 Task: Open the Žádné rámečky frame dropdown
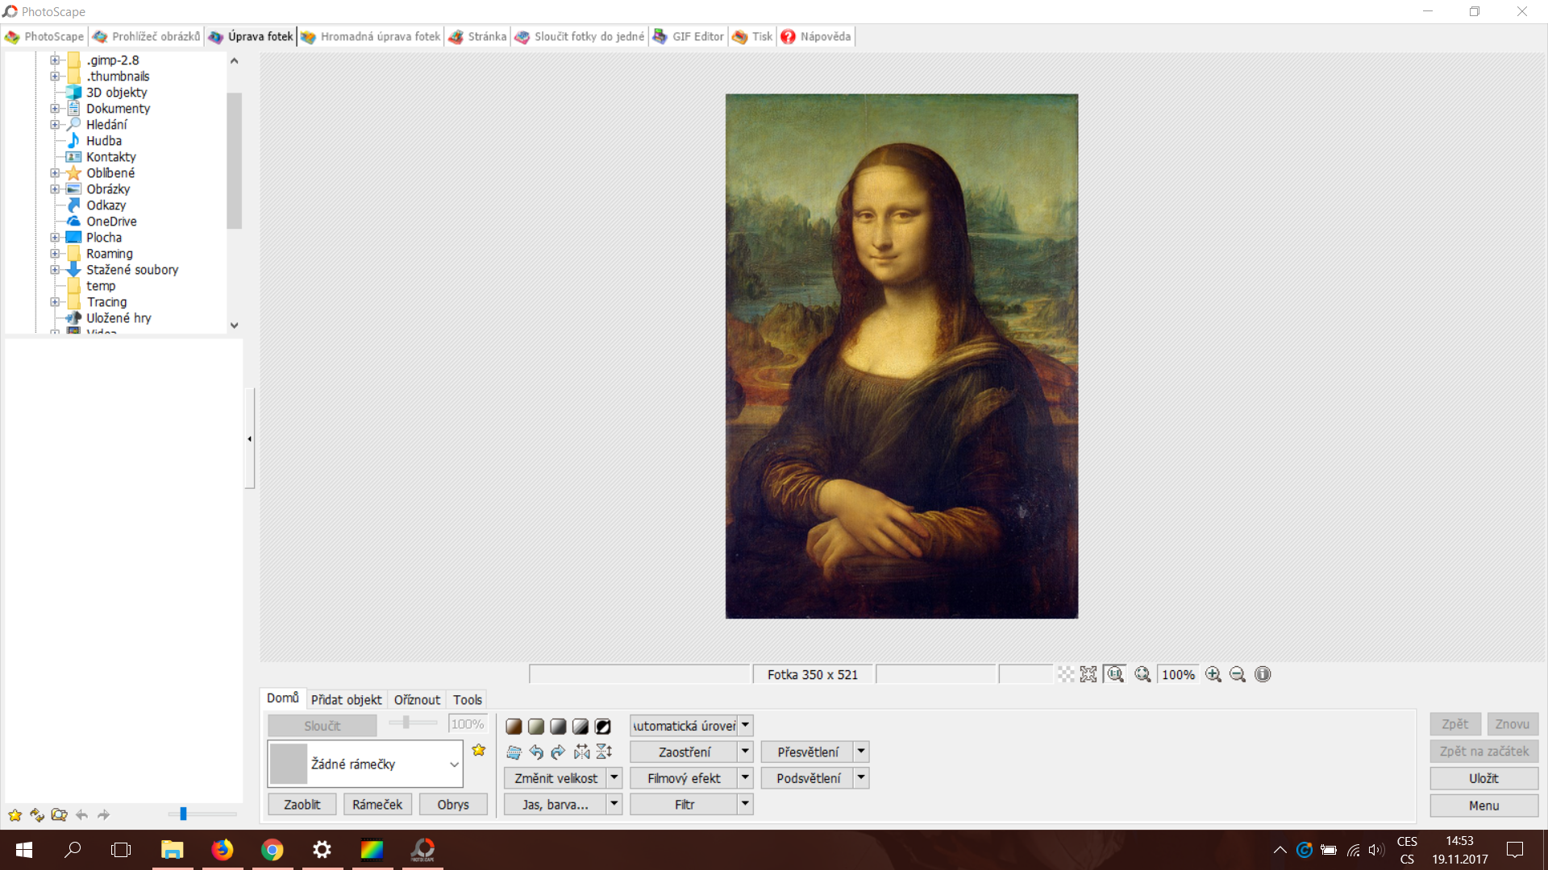454,764
